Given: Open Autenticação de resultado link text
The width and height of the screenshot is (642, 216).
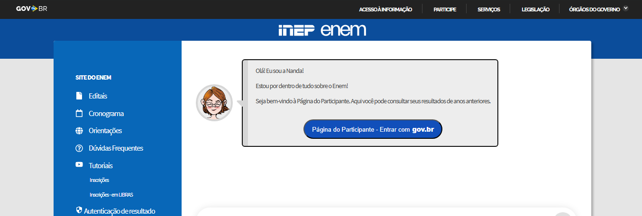Looking at the screenshot, I should [119, 211].
